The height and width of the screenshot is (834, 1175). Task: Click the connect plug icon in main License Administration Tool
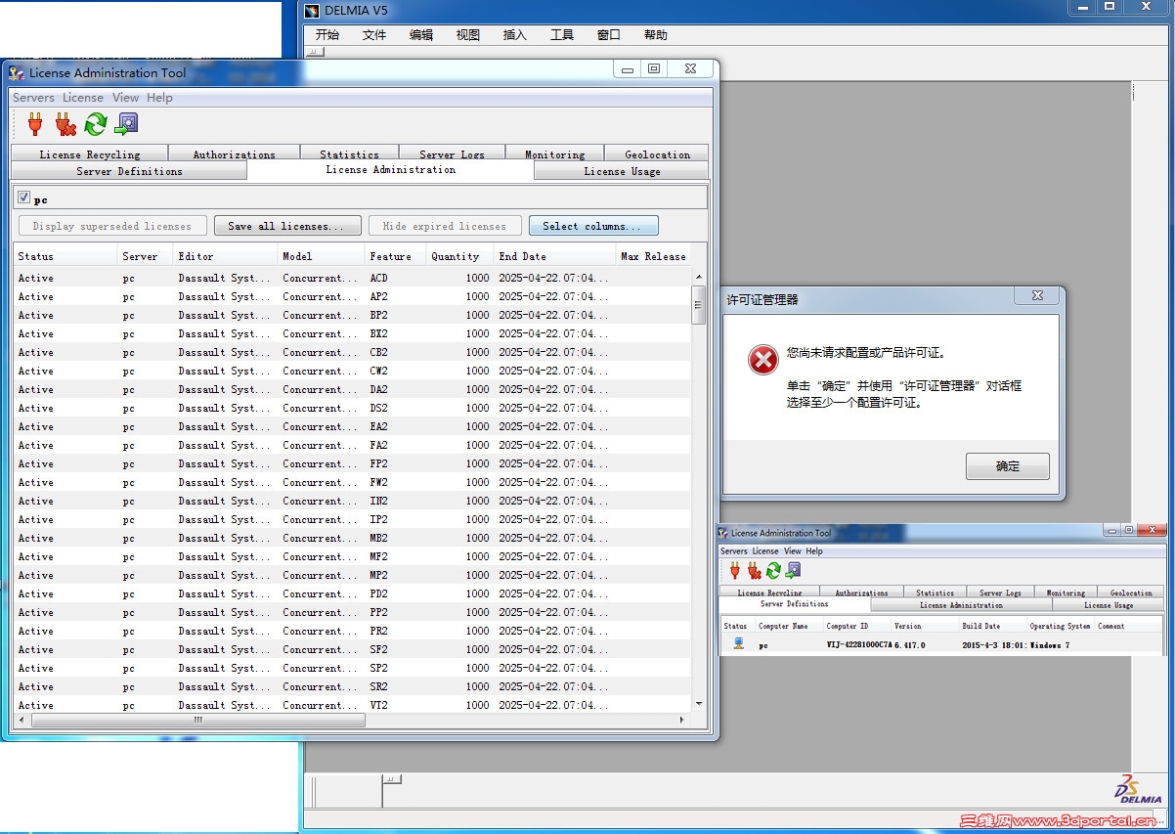point(35,124)
